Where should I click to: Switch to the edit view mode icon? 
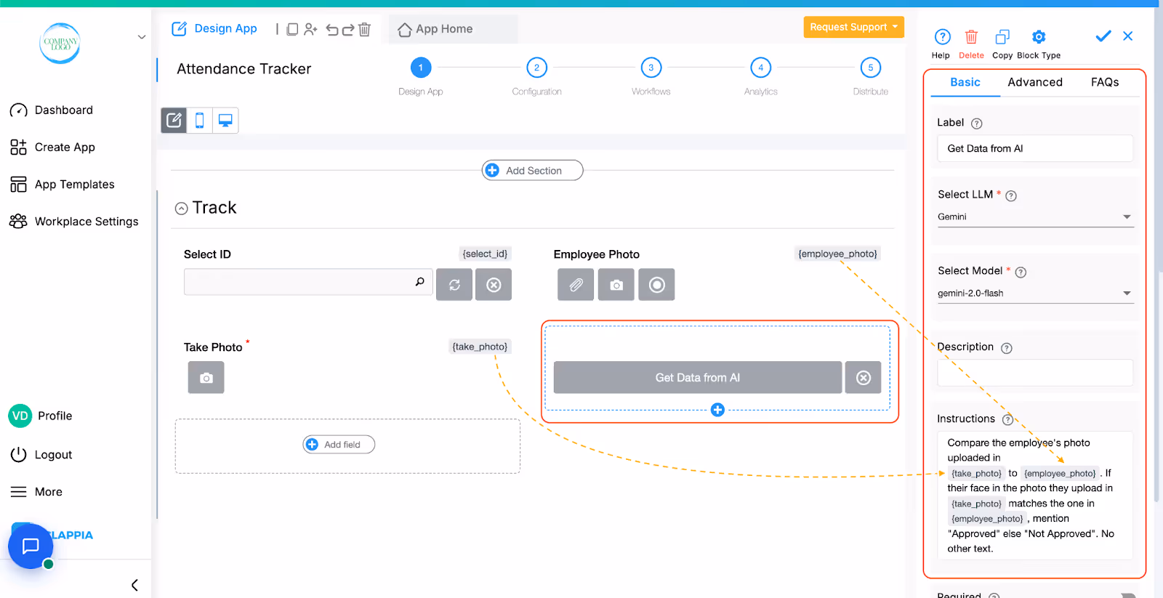(174, 121)
